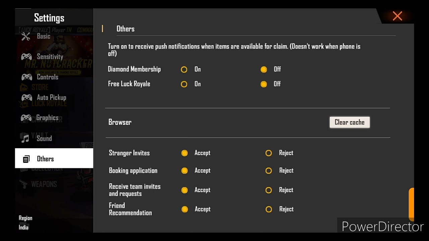Reject Friend Recommendation
The height and width of the screenshot is (241, 429).
(268, 209)
